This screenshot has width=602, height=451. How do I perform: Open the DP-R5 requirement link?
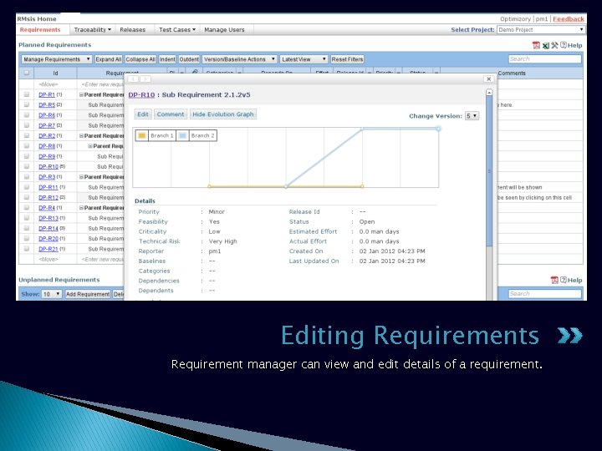[x=47, y=104]
